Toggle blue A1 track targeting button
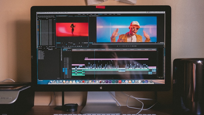The image size is (204, 115). pos(66,70)
